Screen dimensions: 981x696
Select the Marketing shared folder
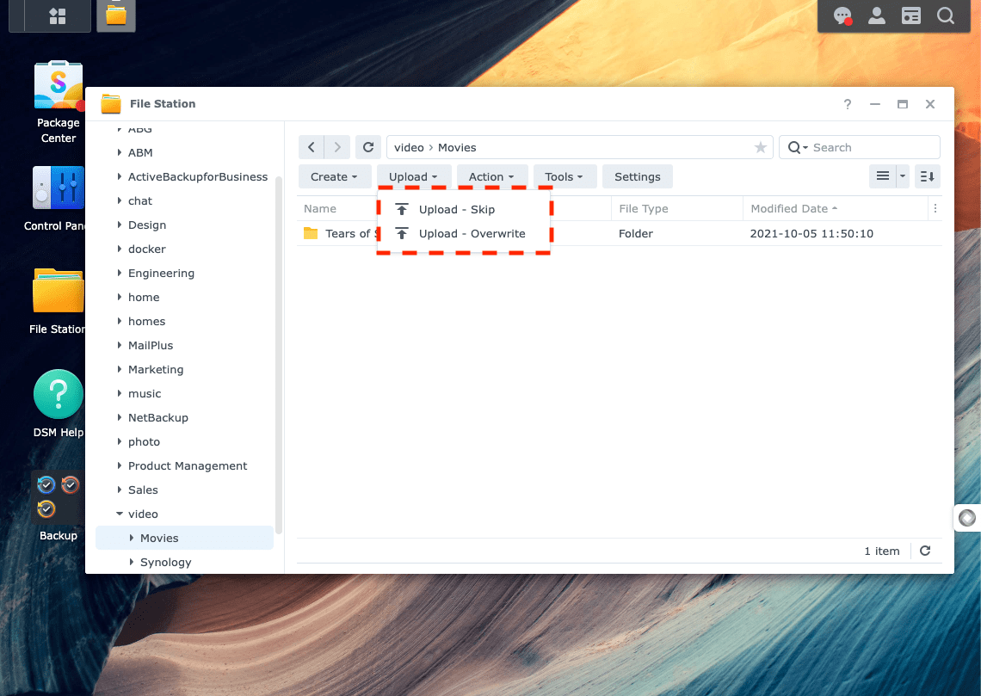[156, 370]
